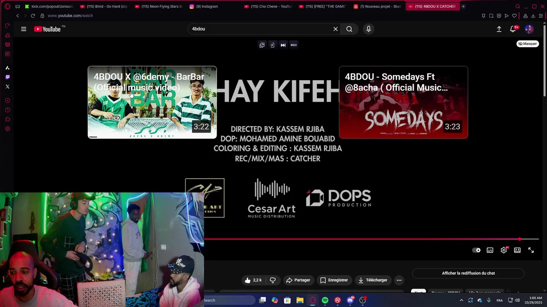Open browser easy-setup menu icon
547x307 pixels.
(x=541, y=16)
